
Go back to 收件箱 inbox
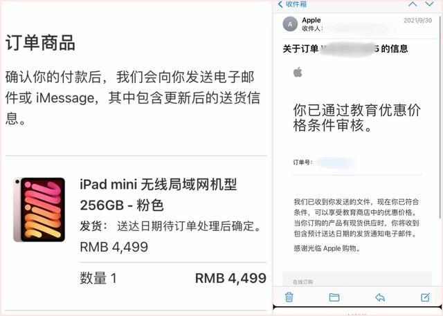[x=292, y=4]
